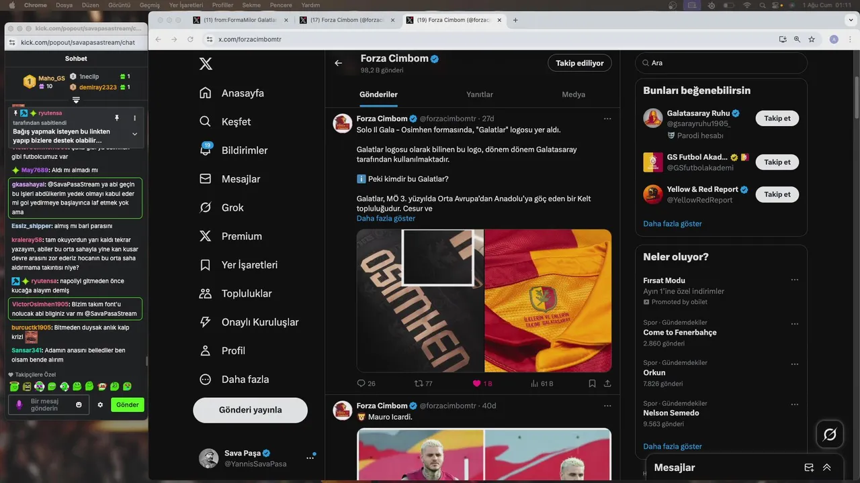
Task: Open the Yer İşaretleri menu bar item
Action: click(186, 5)
